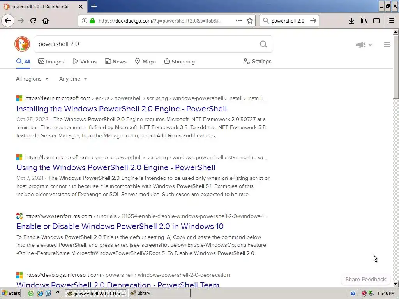The height and width of the screenshot is (299, 399).
Task: Click the browser address bar URL
Action: pos(159,21)
